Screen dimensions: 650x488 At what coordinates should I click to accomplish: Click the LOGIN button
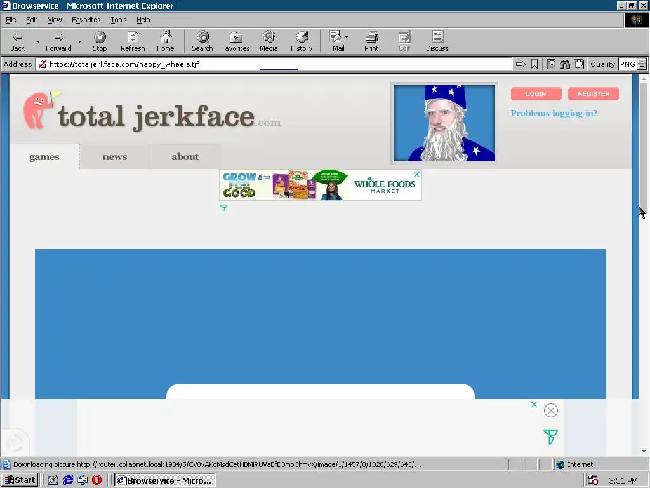[536, 94]
